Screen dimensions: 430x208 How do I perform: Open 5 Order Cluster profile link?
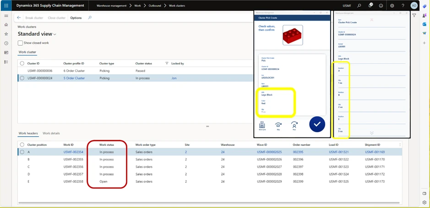tap(74, 78)
